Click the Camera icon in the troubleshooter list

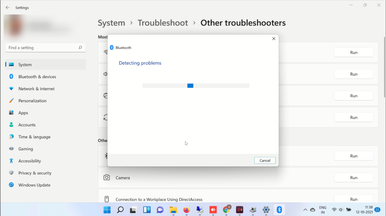pos(107,177)
